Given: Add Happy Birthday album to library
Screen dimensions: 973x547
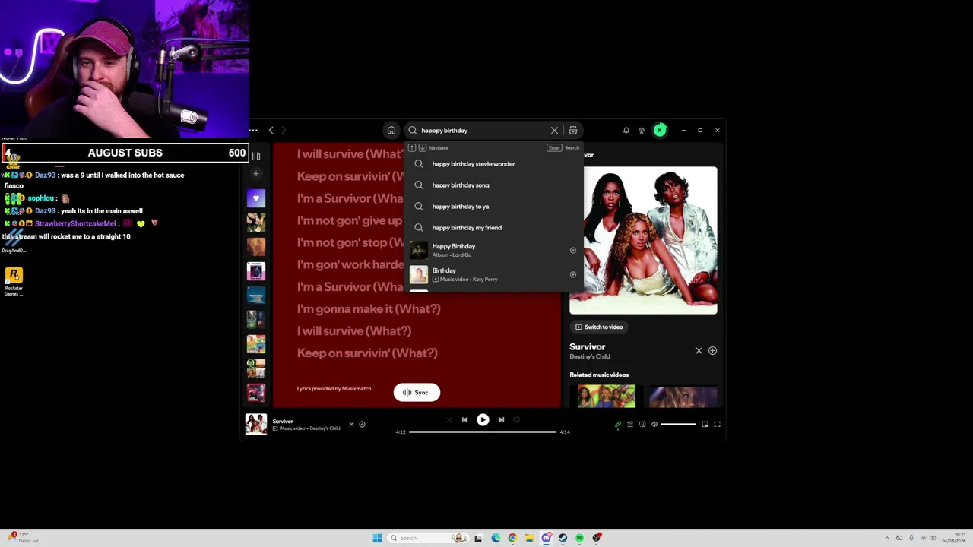Looking at the screenshot, I should pos(573,250).
